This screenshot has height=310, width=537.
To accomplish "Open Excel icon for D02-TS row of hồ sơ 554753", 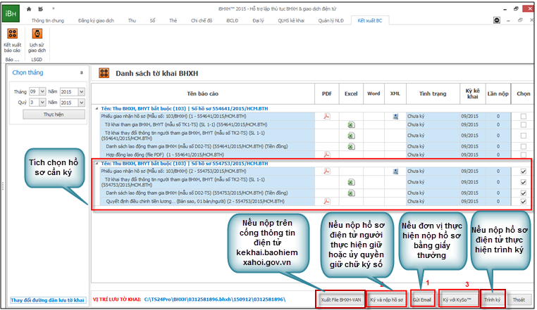I will [351, 192].
